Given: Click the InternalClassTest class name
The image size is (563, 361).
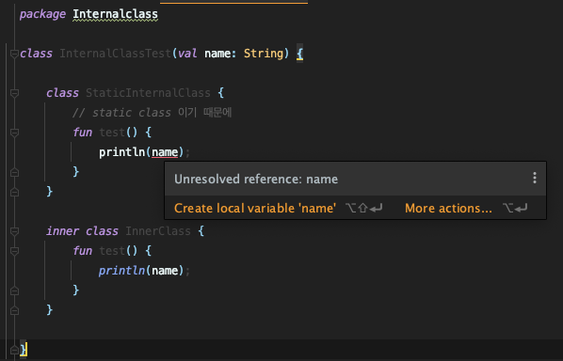Looking at the screenshot, I should [x=115, y=54].
